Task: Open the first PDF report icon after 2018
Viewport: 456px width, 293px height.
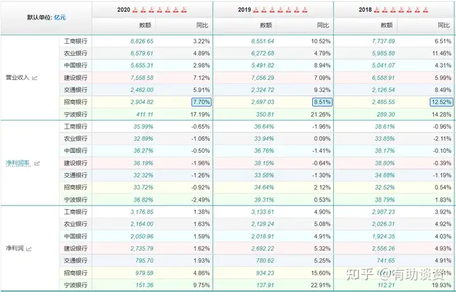Action: click(377, 10)
